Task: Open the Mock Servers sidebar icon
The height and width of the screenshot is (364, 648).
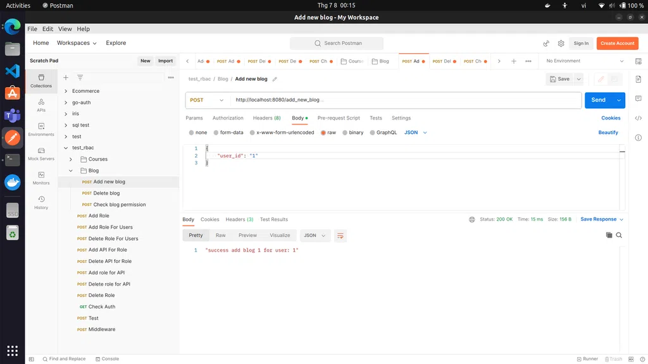Action: coord(41,154)
